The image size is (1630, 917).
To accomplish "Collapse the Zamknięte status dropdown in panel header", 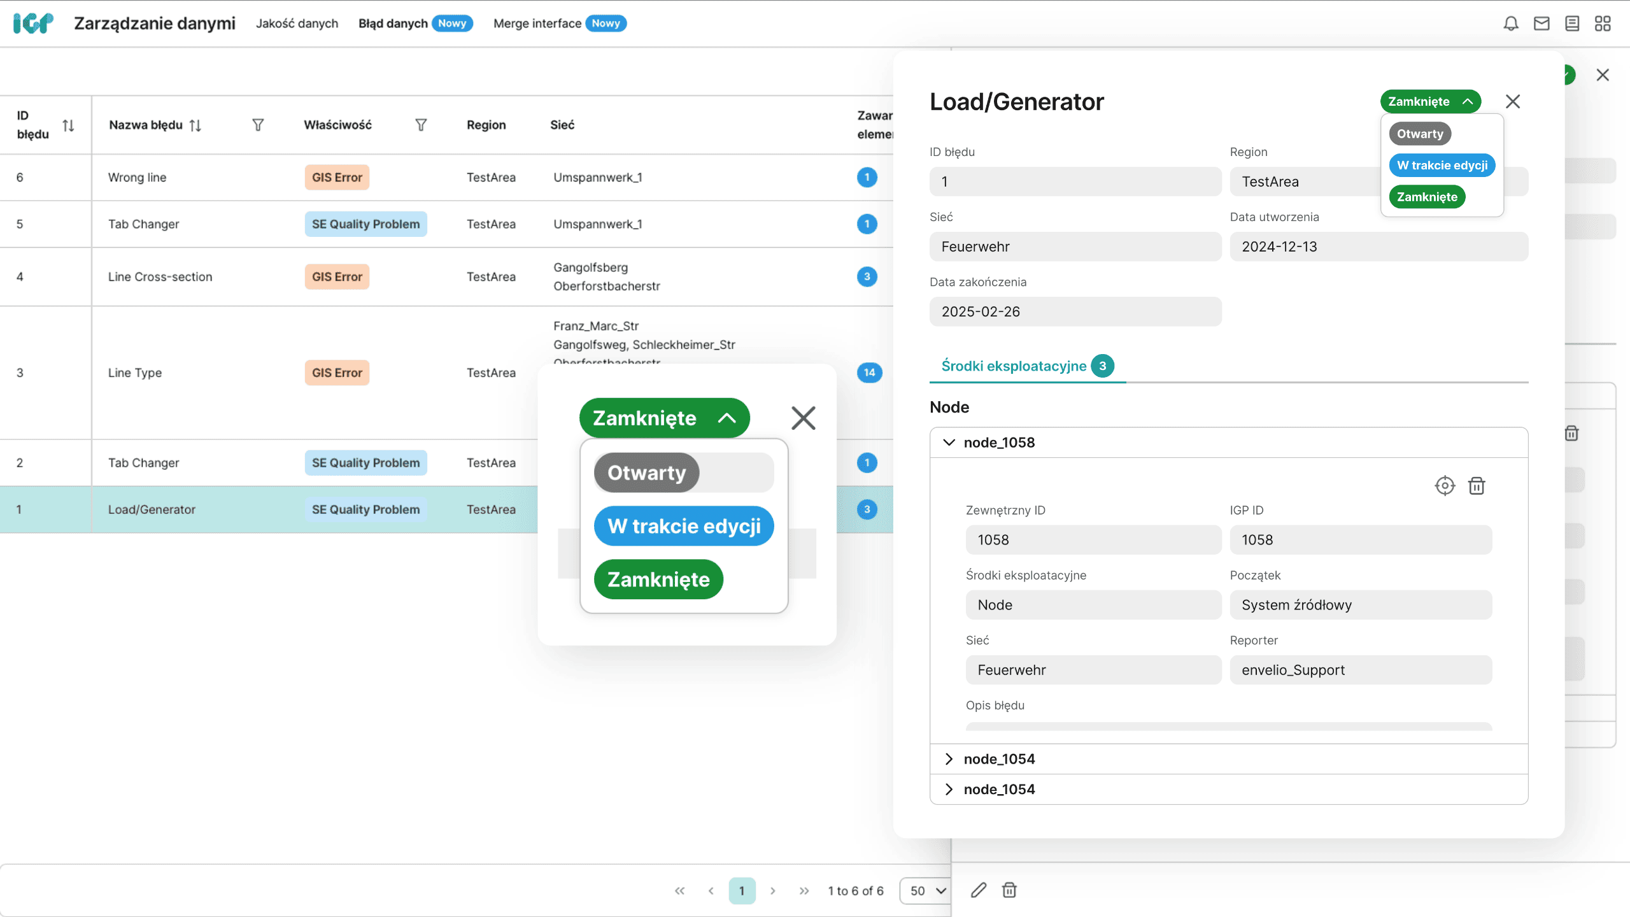I will (1430, 102).
